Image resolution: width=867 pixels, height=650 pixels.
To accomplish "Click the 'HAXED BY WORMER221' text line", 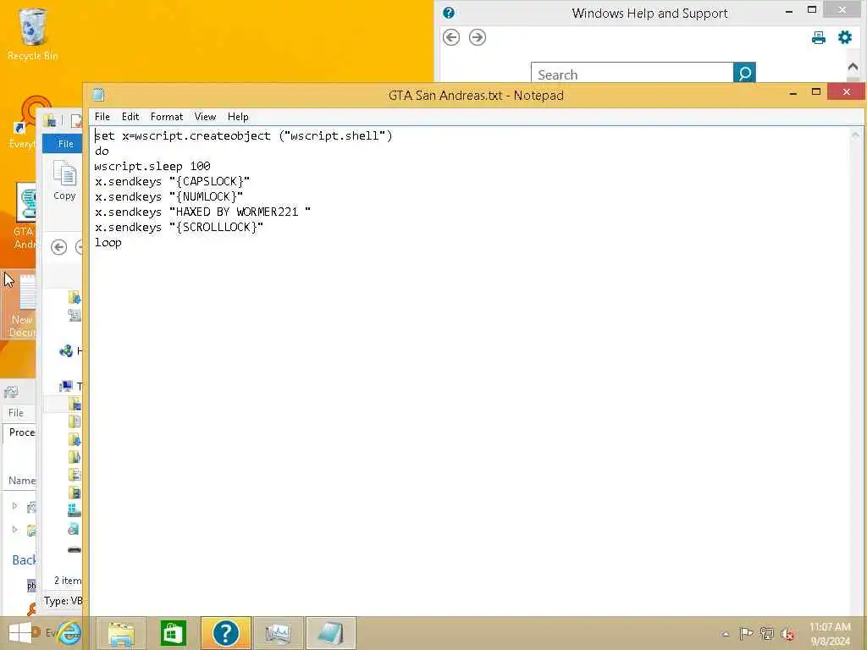I will click(202, 212).
